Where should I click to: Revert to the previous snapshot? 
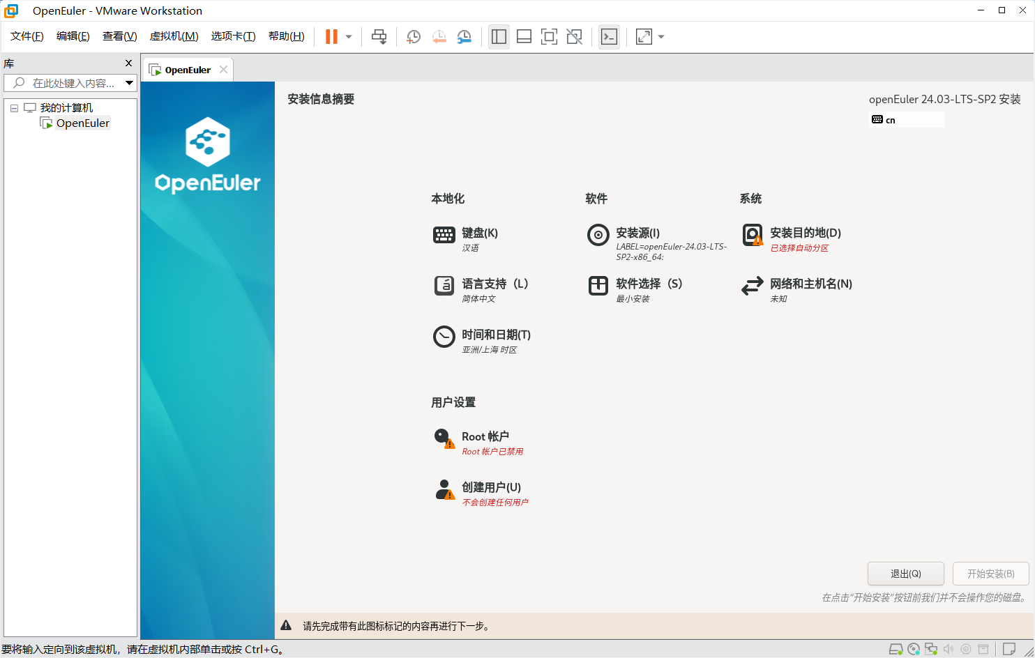tap(439, 37)
